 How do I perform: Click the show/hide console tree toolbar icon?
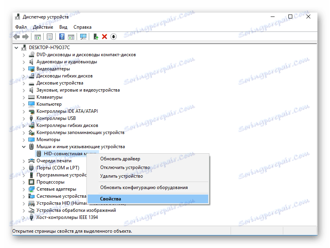(x=38, y=37)
